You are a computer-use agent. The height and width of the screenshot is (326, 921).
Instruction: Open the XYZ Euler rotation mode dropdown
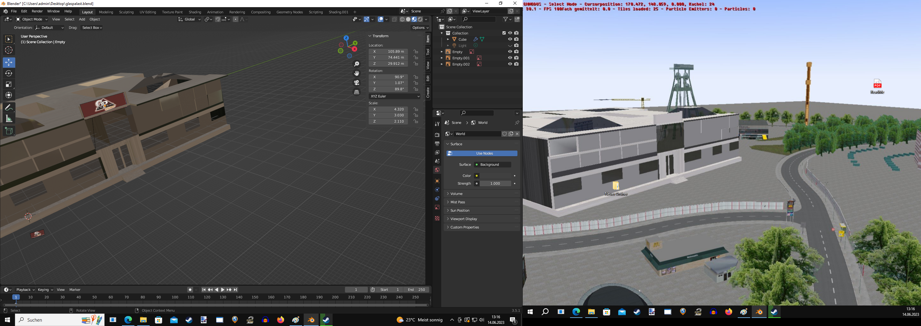point(395,96)
